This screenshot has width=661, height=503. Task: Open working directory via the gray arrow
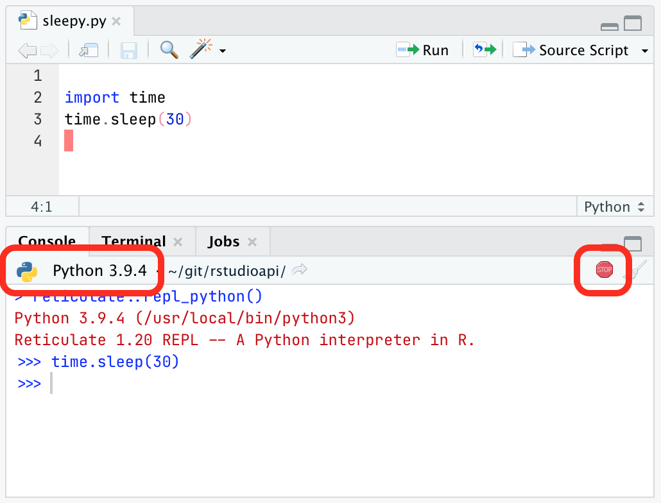(x=298, y=270)
